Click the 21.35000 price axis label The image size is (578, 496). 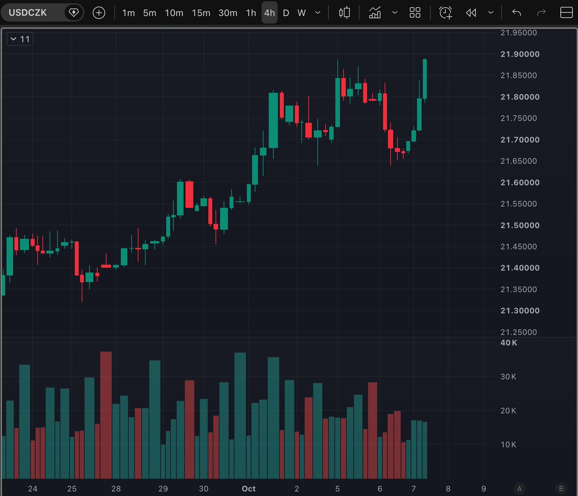pyautogui.click(x=519, y=289)
